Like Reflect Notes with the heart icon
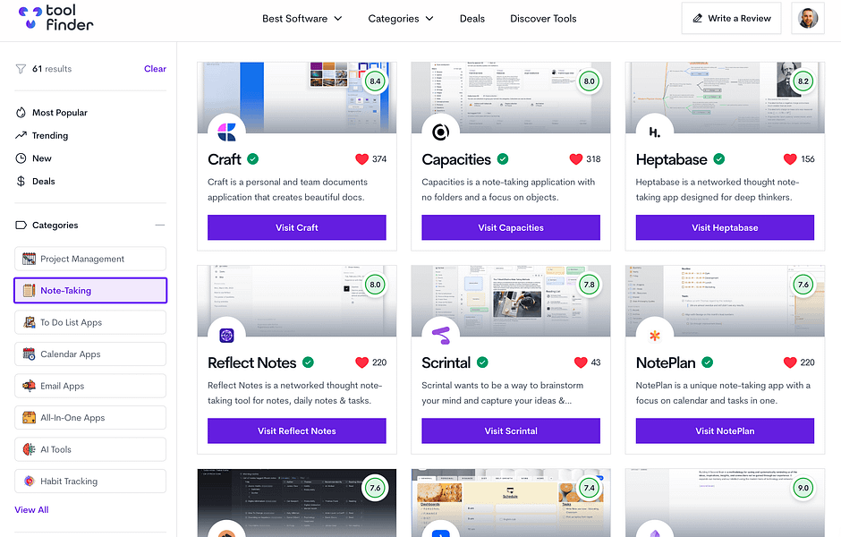This screenshot has height=537, width=841. click(x=362, y=362)
